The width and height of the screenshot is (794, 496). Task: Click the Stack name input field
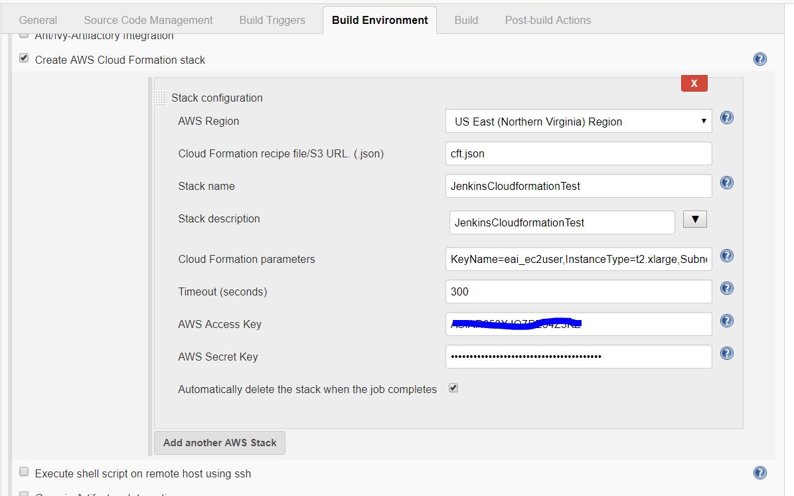578,186
